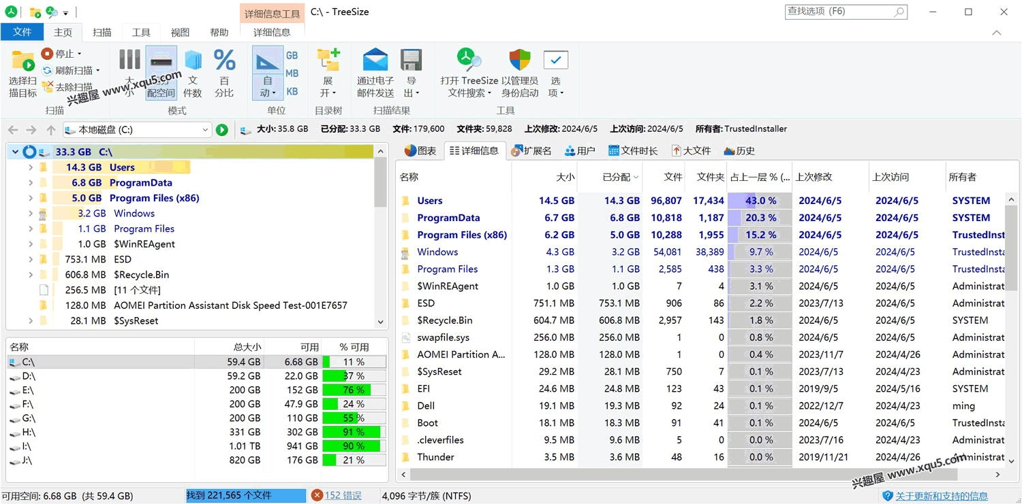This screenshot has height=504, width=1022.
Task: Expand the ProgramData folder in tree
Action: (x=31, y=183)
